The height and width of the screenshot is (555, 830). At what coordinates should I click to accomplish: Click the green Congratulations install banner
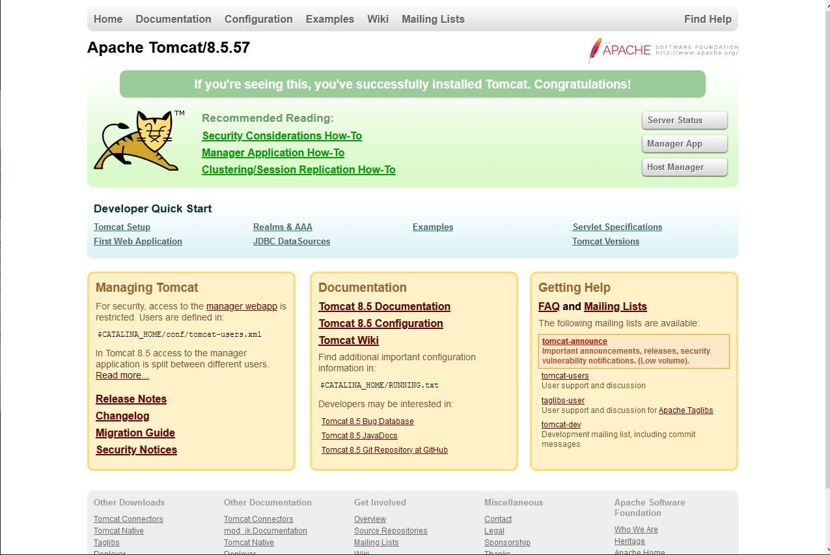click(x=413, y=84)
